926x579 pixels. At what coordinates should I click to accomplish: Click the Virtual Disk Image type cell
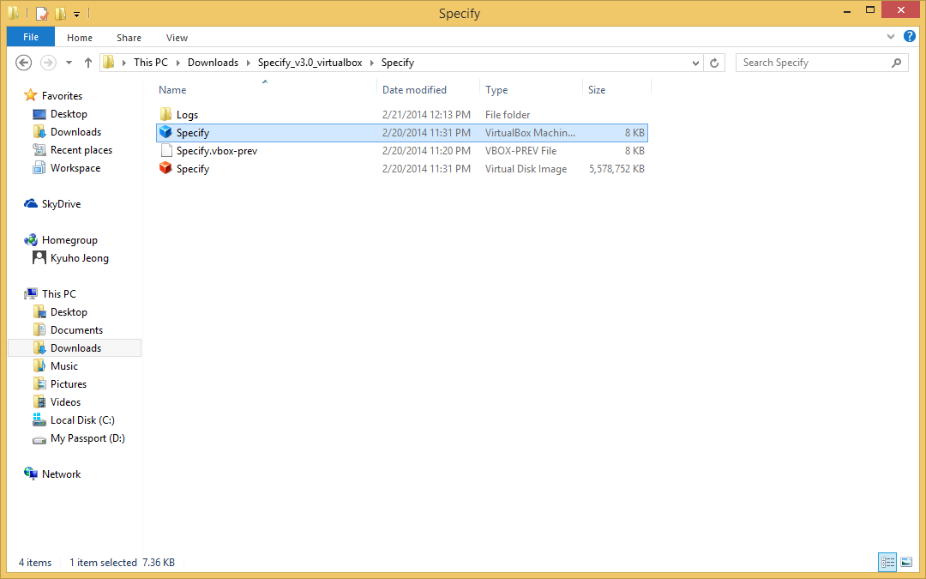(526, 169)
